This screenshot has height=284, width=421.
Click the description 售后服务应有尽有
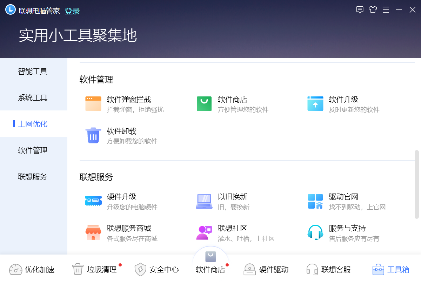click(x=354, y=238)
